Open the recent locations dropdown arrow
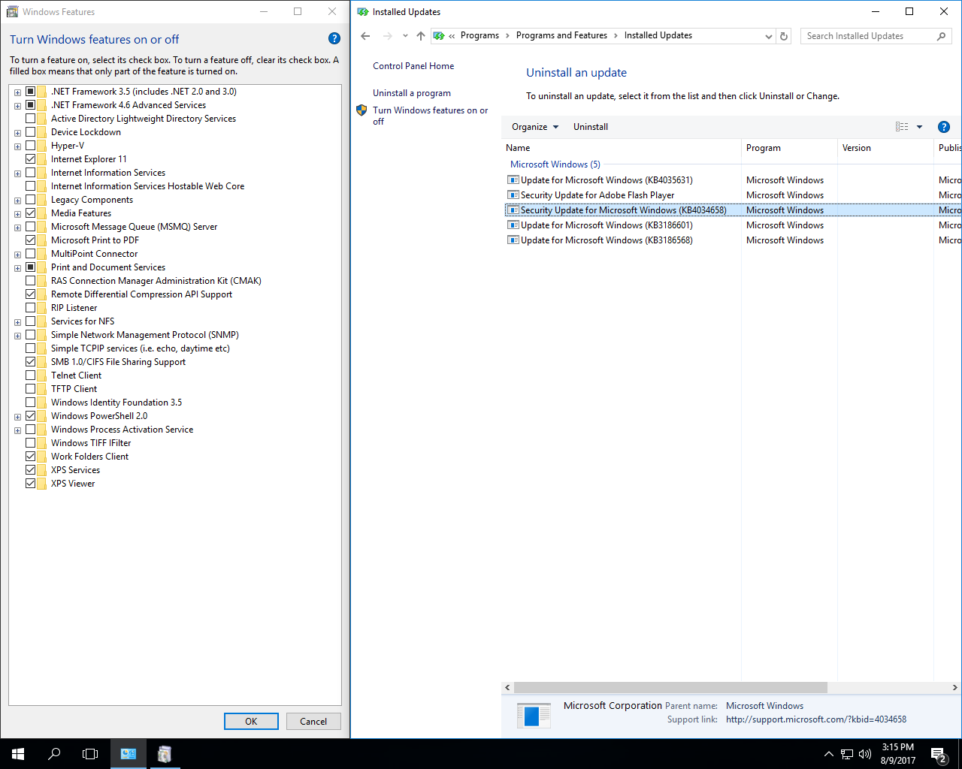 pyautogui.click(x=405, y=36)
